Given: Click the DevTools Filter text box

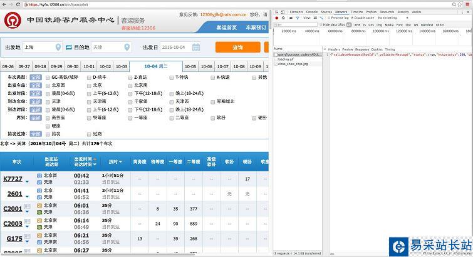Looking at the screenshot, I should coord(296,24).
